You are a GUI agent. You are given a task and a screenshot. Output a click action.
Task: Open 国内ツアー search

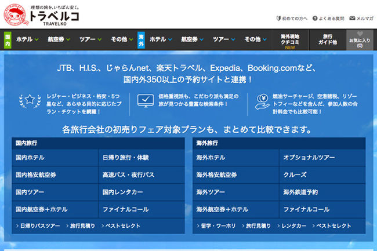[55, 192]
